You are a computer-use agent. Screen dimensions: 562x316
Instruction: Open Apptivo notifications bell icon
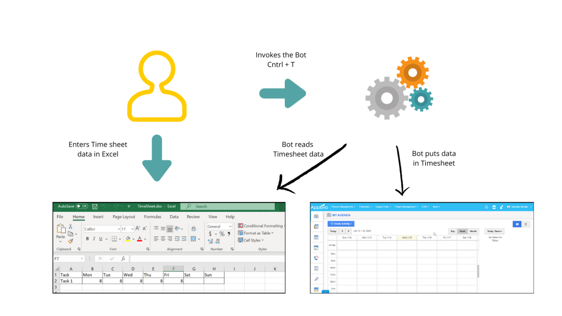coord(486,207)
